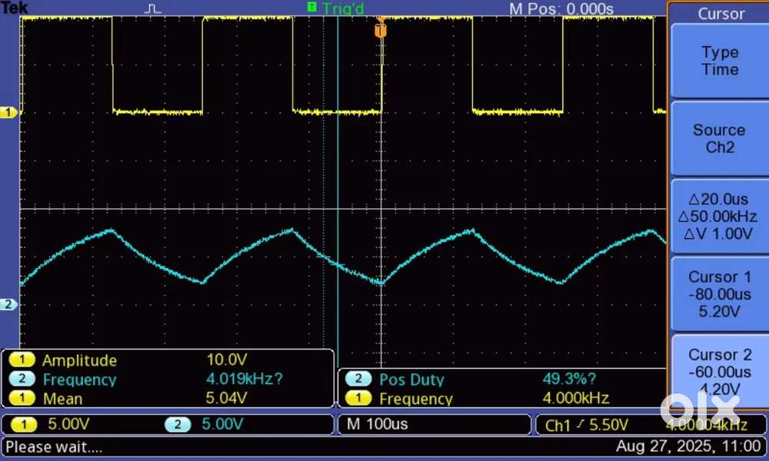Click the Ch1 5.50V trigger level readout
This screenshot has width=769, height=461.
[x=587, y=425]
